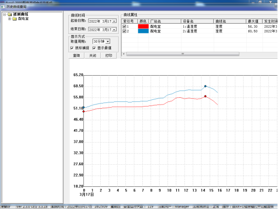The width and height of the screenshot is (278, 209).
Task: Open the 取值周期 30分钟 dropdown
Action: [108, 42]
